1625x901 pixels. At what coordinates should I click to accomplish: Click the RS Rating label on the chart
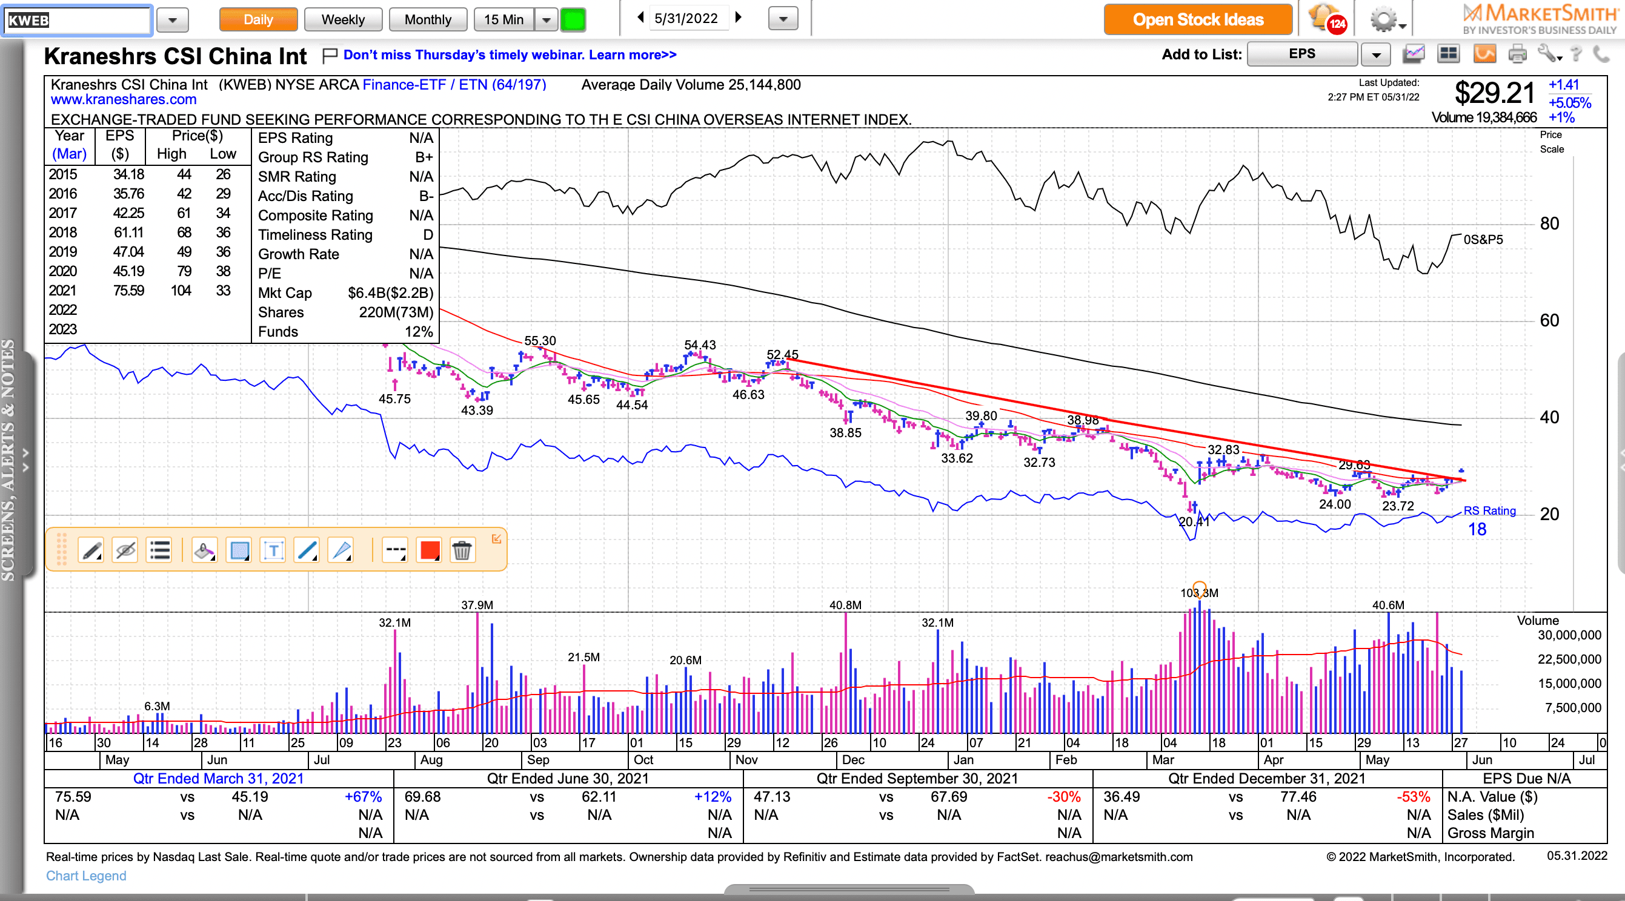click(1489, 510)
